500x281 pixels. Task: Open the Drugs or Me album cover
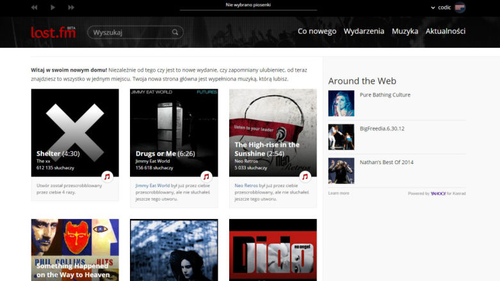pyautogui.click(x=174, y=133)
